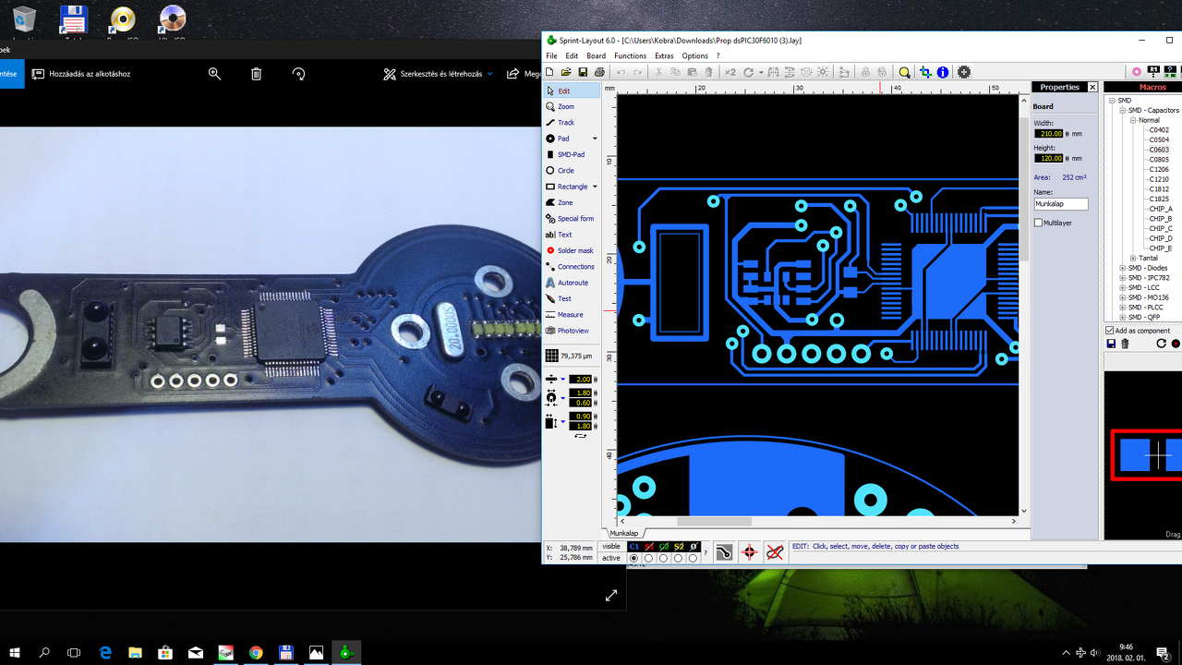
Task: Select the Connections tool
Action: click(571, 267)
